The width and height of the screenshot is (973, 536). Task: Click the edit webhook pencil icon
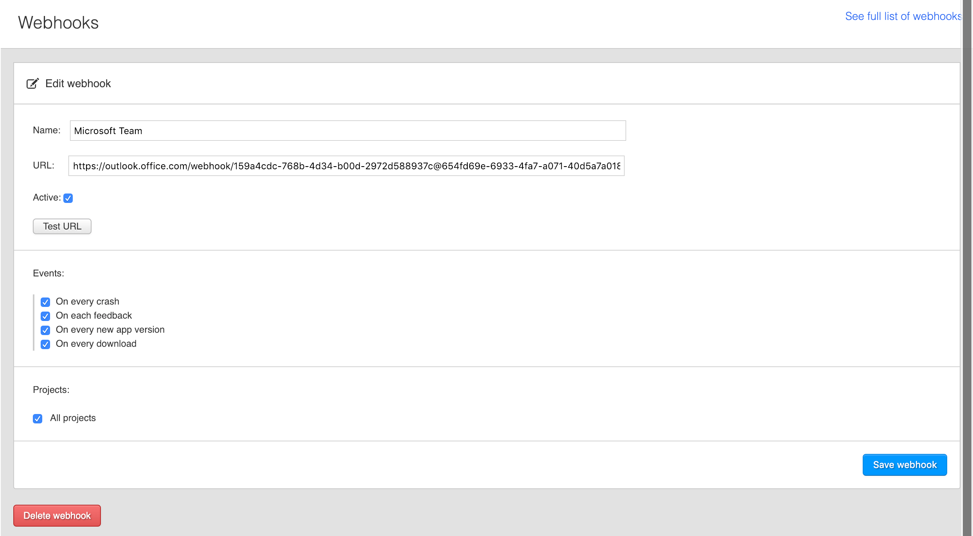click(33, 83)
